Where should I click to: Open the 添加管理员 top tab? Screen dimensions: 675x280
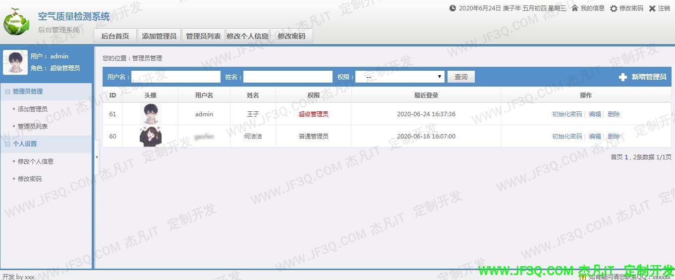pos(159,36)
